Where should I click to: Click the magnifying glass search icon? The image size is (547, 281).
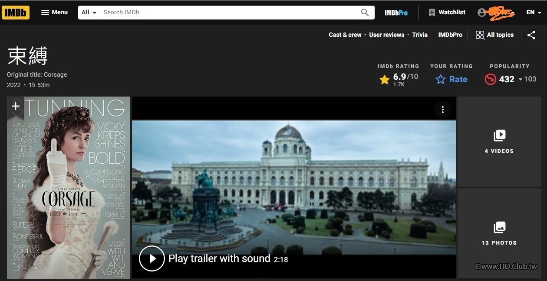pyautogui.click(x=365, y=12)
